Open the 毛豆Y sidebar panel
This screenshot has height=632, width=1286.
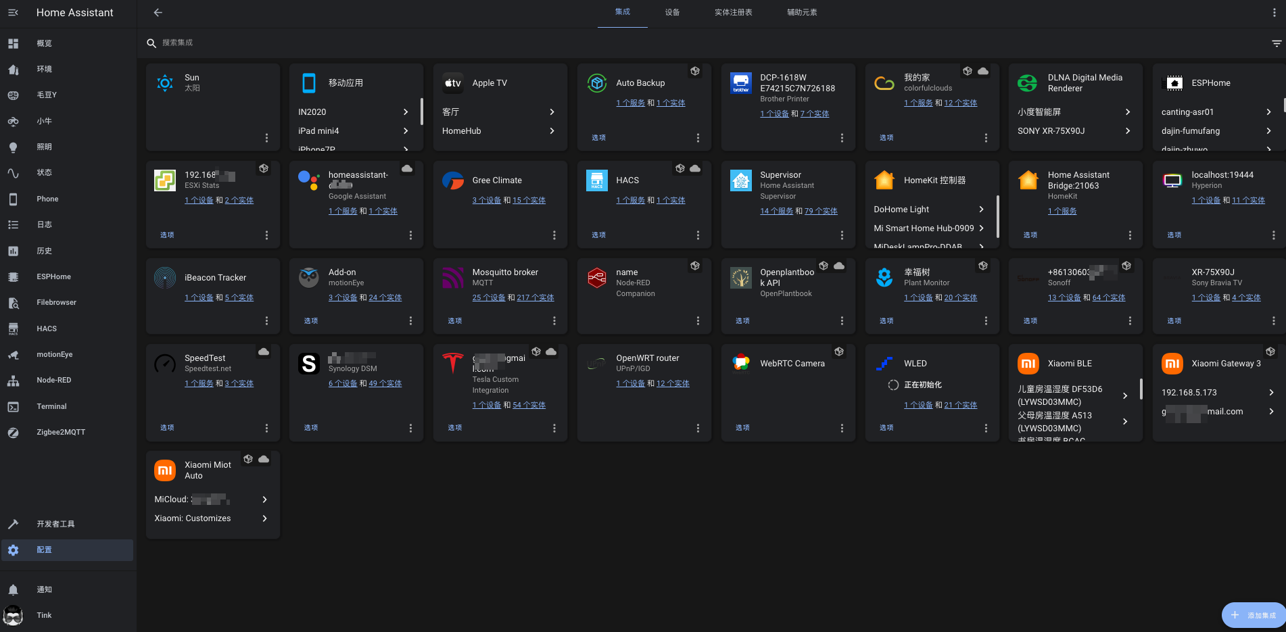(x=68, y=95)
